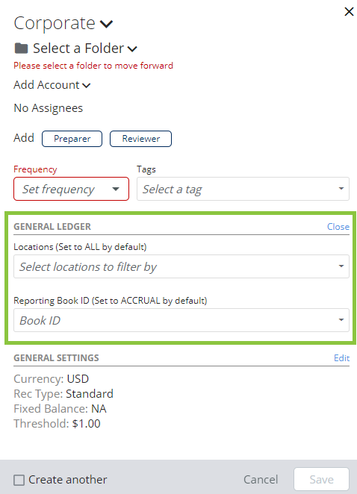Image resolution: width=357 pixels, height=494 pixels.
Task: Edit the General Settings section
Action: point(341,358)
